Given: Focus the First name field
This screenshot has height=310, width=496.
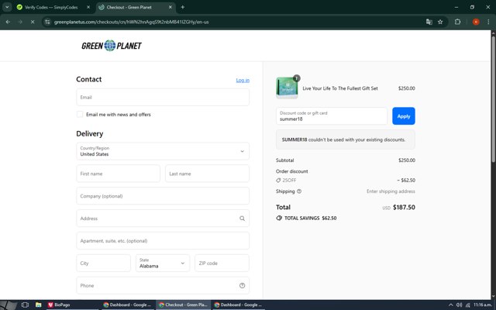Looking at the screenshot, I should coord(118,174).
